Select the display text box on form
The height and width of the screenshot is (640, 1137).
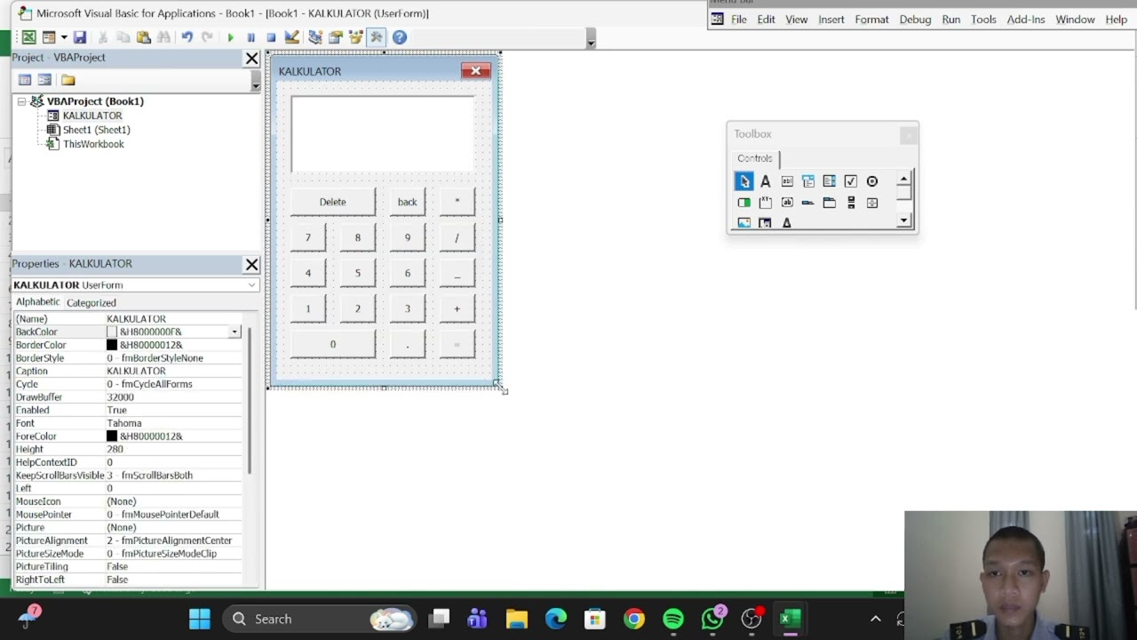(x=383, y=133)
